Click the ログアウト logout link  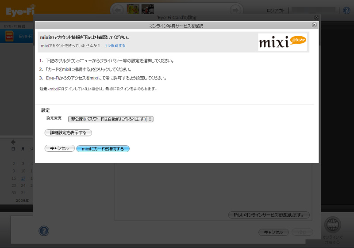(275, 11)
